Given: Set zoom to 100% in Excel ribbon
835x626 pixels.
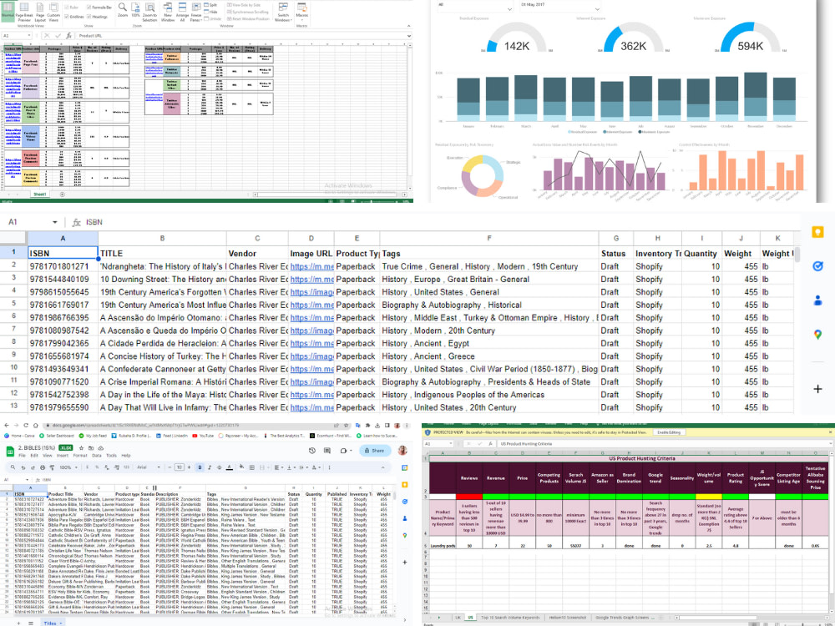Looking at the screenshot, I should pyautogui.click(x=135, y=11).
